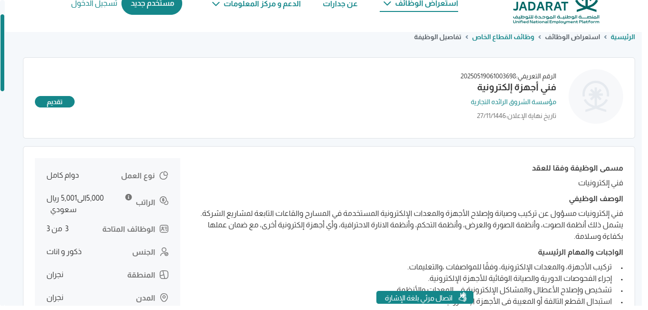648x310 pixels.
Task: Click the الوصف الوظيفي heading
Action: tap(596, 199)
